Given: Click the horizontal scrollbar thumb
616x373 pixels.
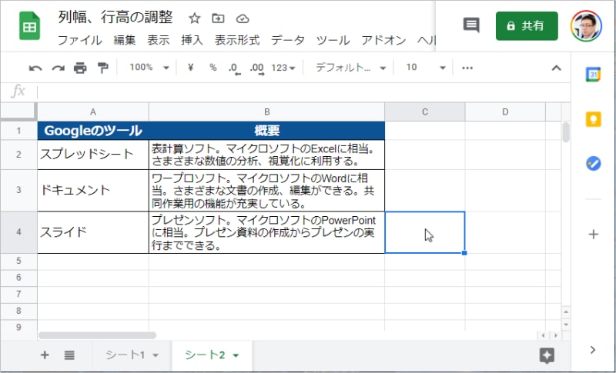Looking at the screenshot, I should coord(97,335).
